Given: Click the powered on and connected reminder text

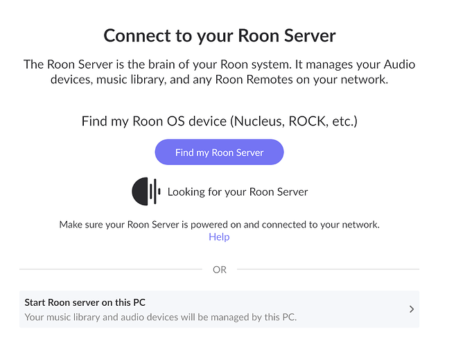Looking at the screenshot, I should pos(219,225).
